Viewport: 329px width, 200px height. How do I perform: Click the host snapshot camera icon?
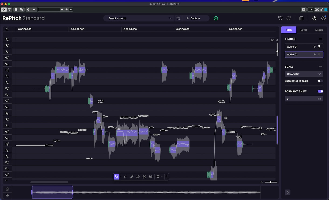[x=304, y=9]
